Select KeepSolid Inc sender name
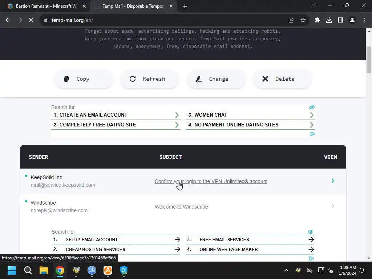The image size is (372, 279). (x=46, y=177)
